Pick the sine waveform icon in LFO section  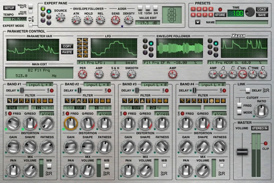pos(80,40)
